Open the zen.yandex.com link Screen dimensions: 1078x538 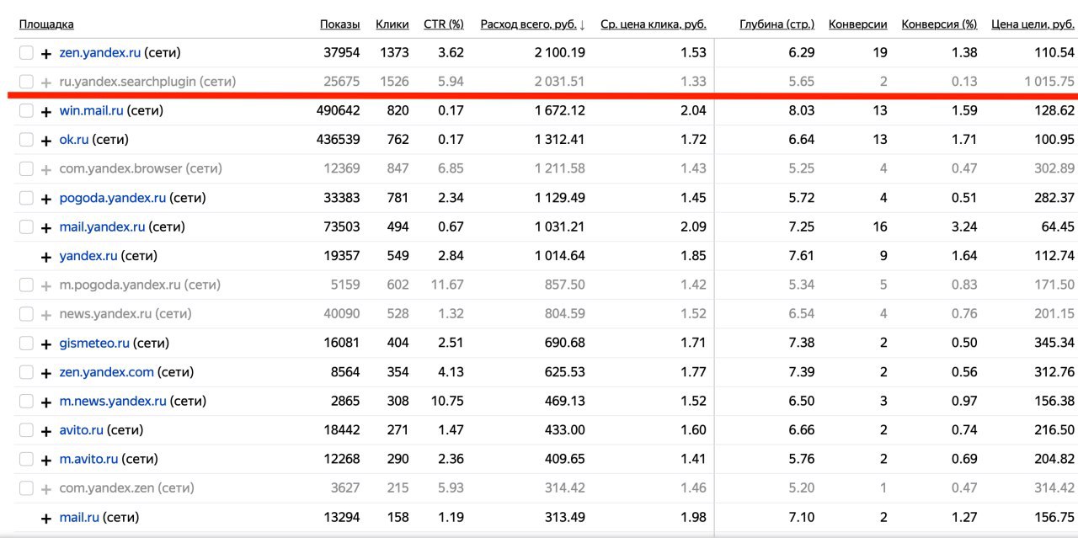point(107,371)
